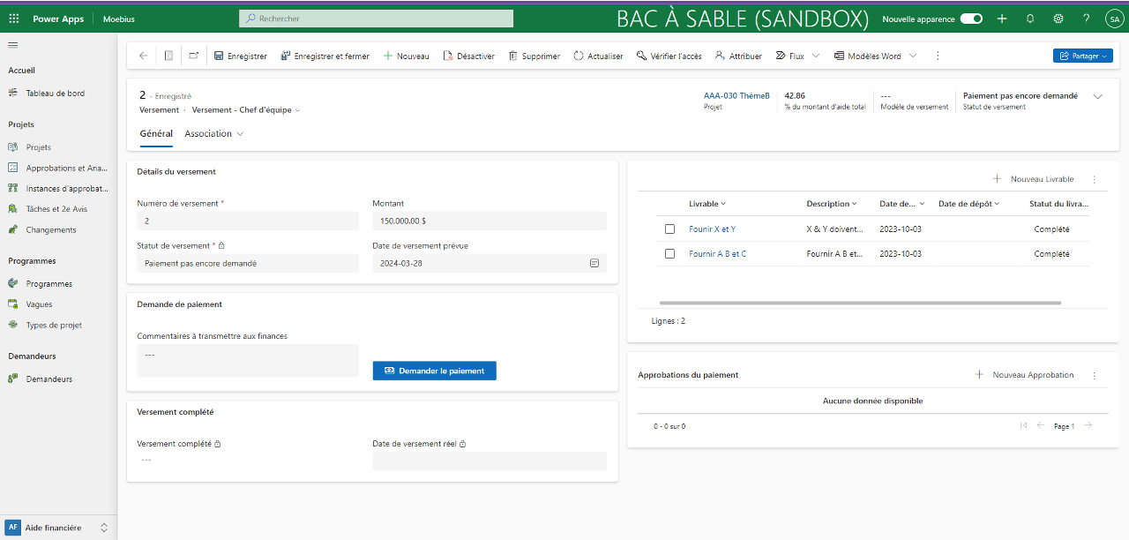1129x540 pixels.
Task: Open the Founir X et Y link
Action: point(712,229)
